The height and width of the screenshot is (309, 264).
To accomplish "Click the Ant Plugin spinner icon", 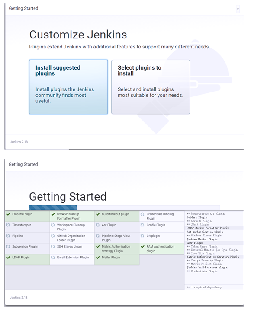I will tap(98, 225).
